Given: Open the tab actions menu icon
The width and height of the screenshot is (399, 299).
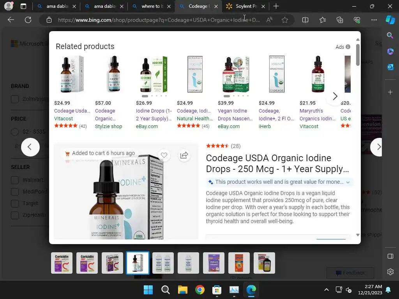Looking at the screenshot, I should tap(23, 6).
